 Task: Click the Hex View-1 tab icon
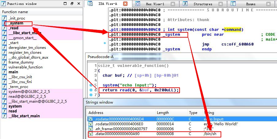point(138,4)
